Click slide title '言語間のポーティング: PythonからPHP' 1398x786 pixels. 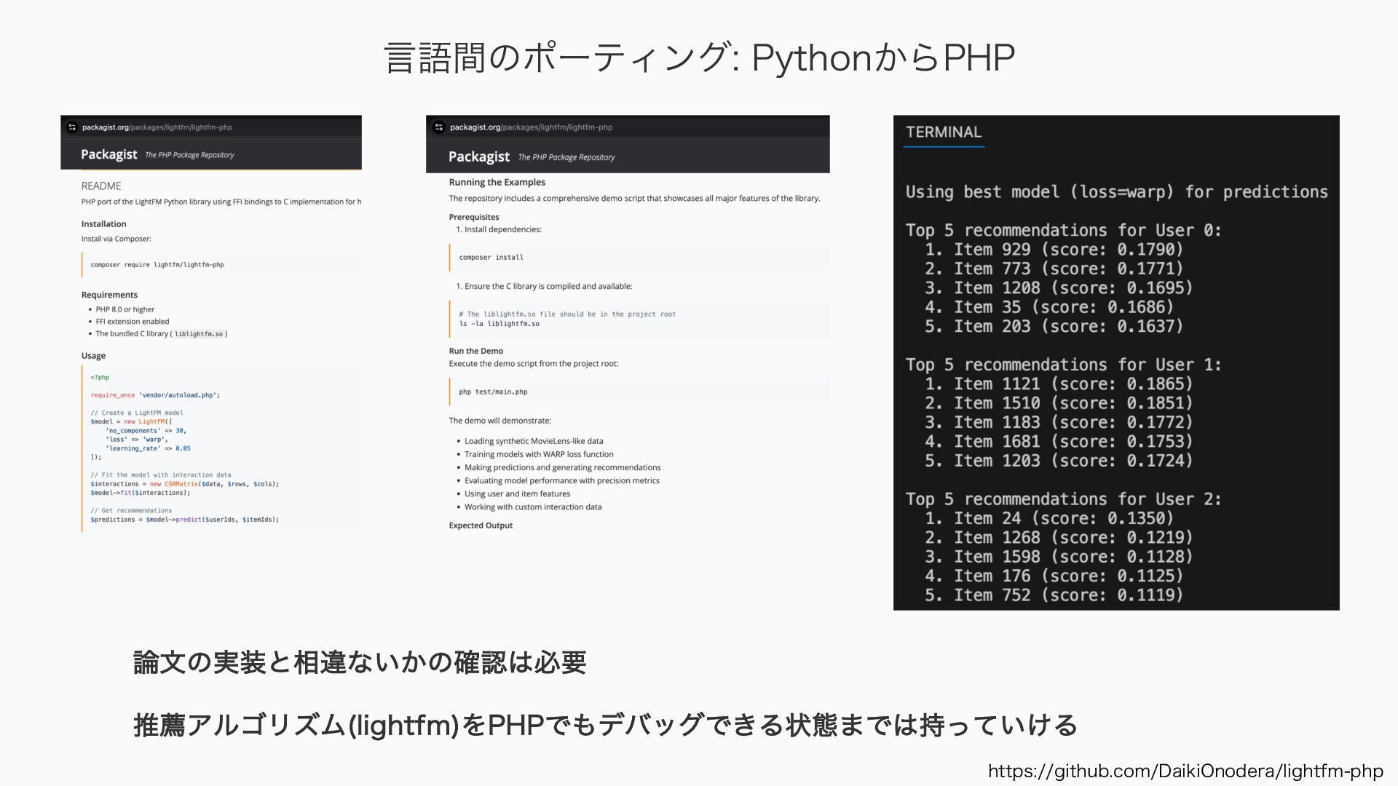[699, 57]
